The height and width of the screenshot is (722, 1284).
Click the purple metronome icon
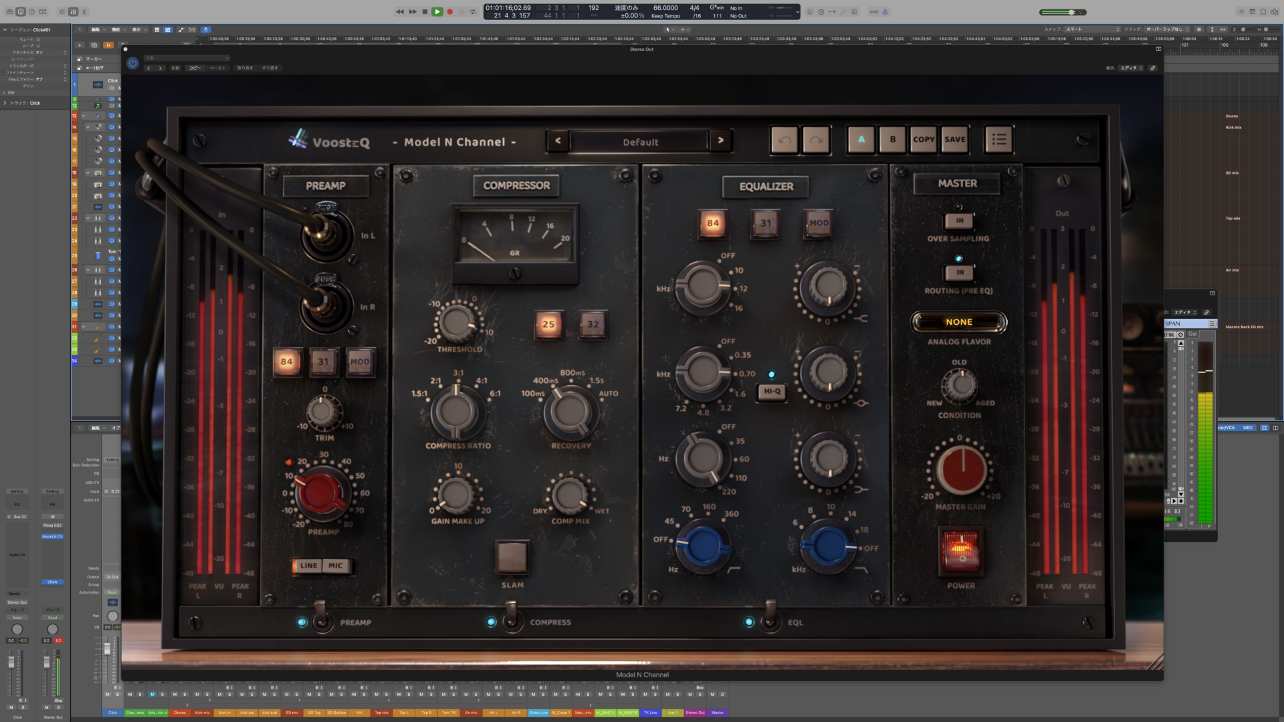tap(885, 11)
